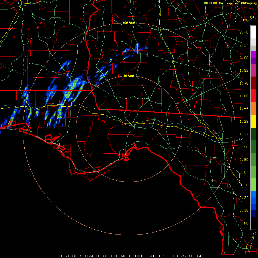This screenshot has width=258, height=258.
Task: Click the [IN] units label
Action: click(245, 20)
